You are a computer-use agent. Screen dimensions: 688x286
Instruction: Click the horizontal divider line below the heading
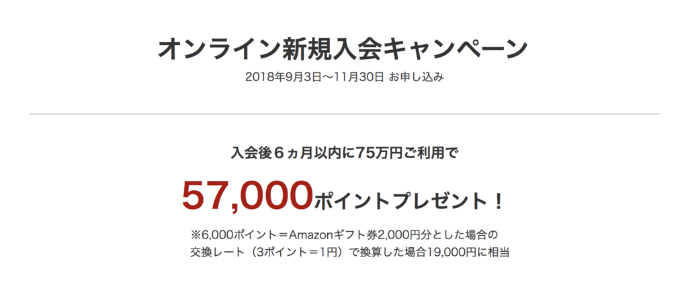click(345, 114)
